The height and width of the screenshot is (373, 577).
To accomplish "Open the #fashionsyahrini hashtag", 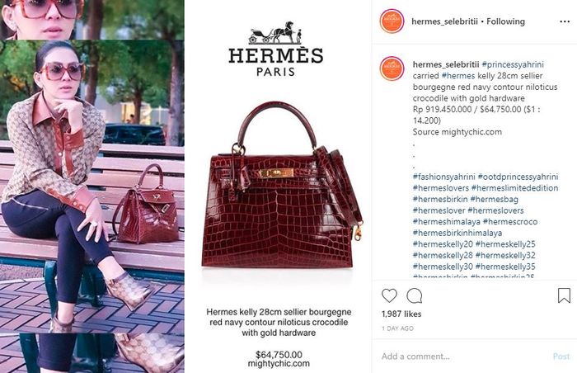I will click(443, 177).
